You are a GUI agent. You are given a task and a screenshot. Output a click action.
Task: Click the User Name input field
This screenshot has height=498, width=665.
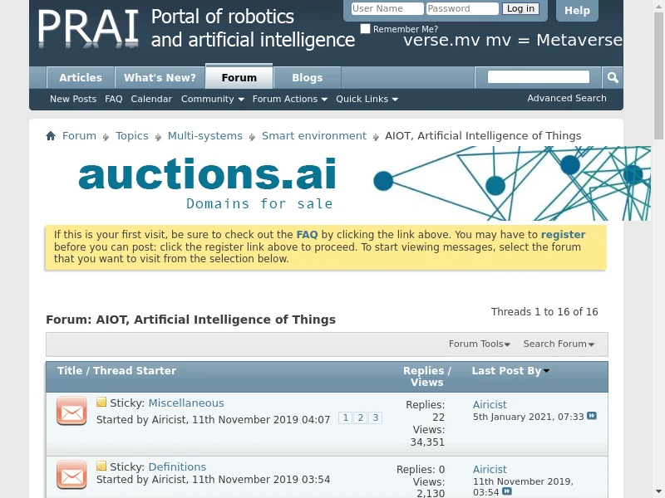(386, 9)
